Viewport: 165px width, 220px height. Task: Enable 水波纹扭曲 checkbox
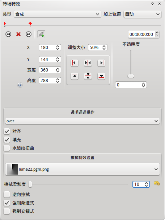click(x=7, y=148)
